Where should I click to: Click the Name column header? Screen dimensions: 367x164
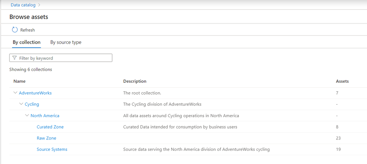19,81
